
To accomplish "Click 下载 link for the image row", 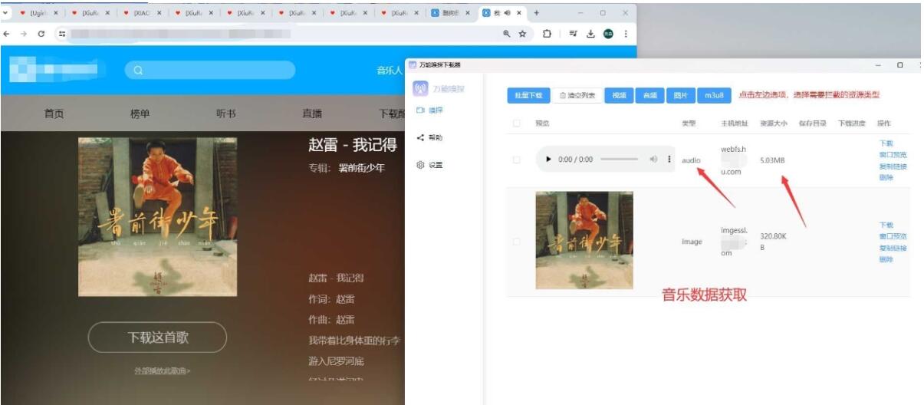I will [886, 225].
